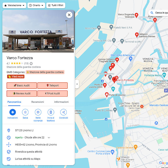Collapse the side panel with the arrow
This screenshot has width=168, height=168.
(77, 84)
